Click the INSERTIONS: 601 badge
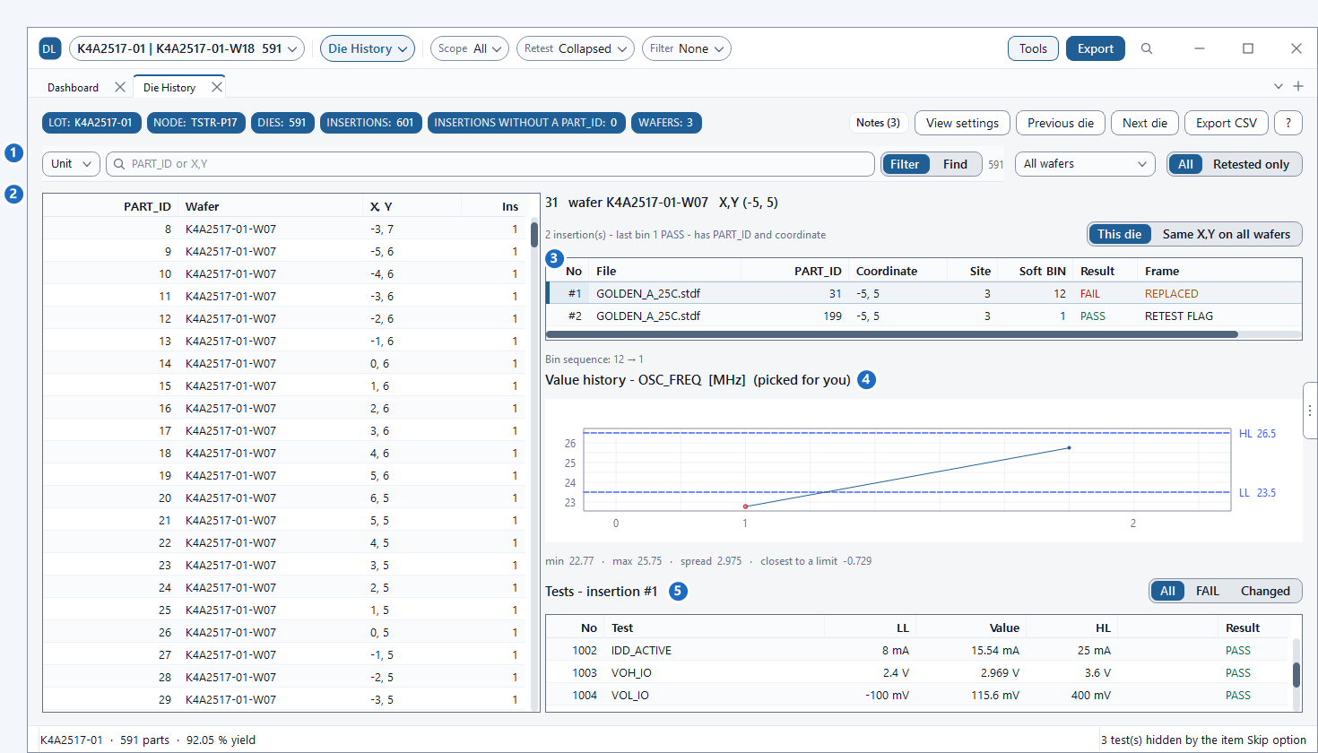The width and height of the screenshot is (1318, 753). 370,123
